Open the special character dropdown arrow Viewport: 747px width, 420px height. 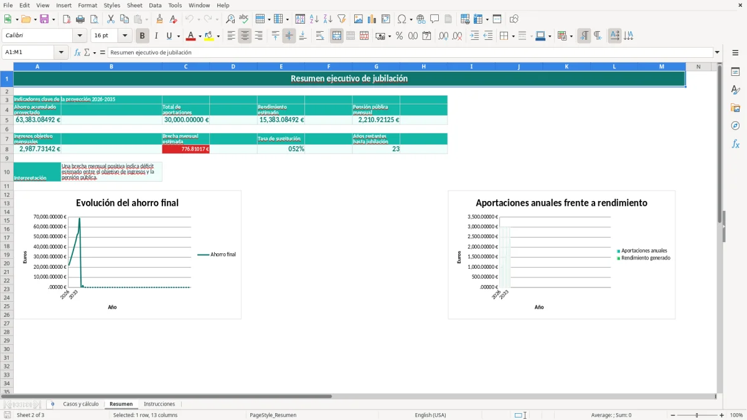[411, 19]
